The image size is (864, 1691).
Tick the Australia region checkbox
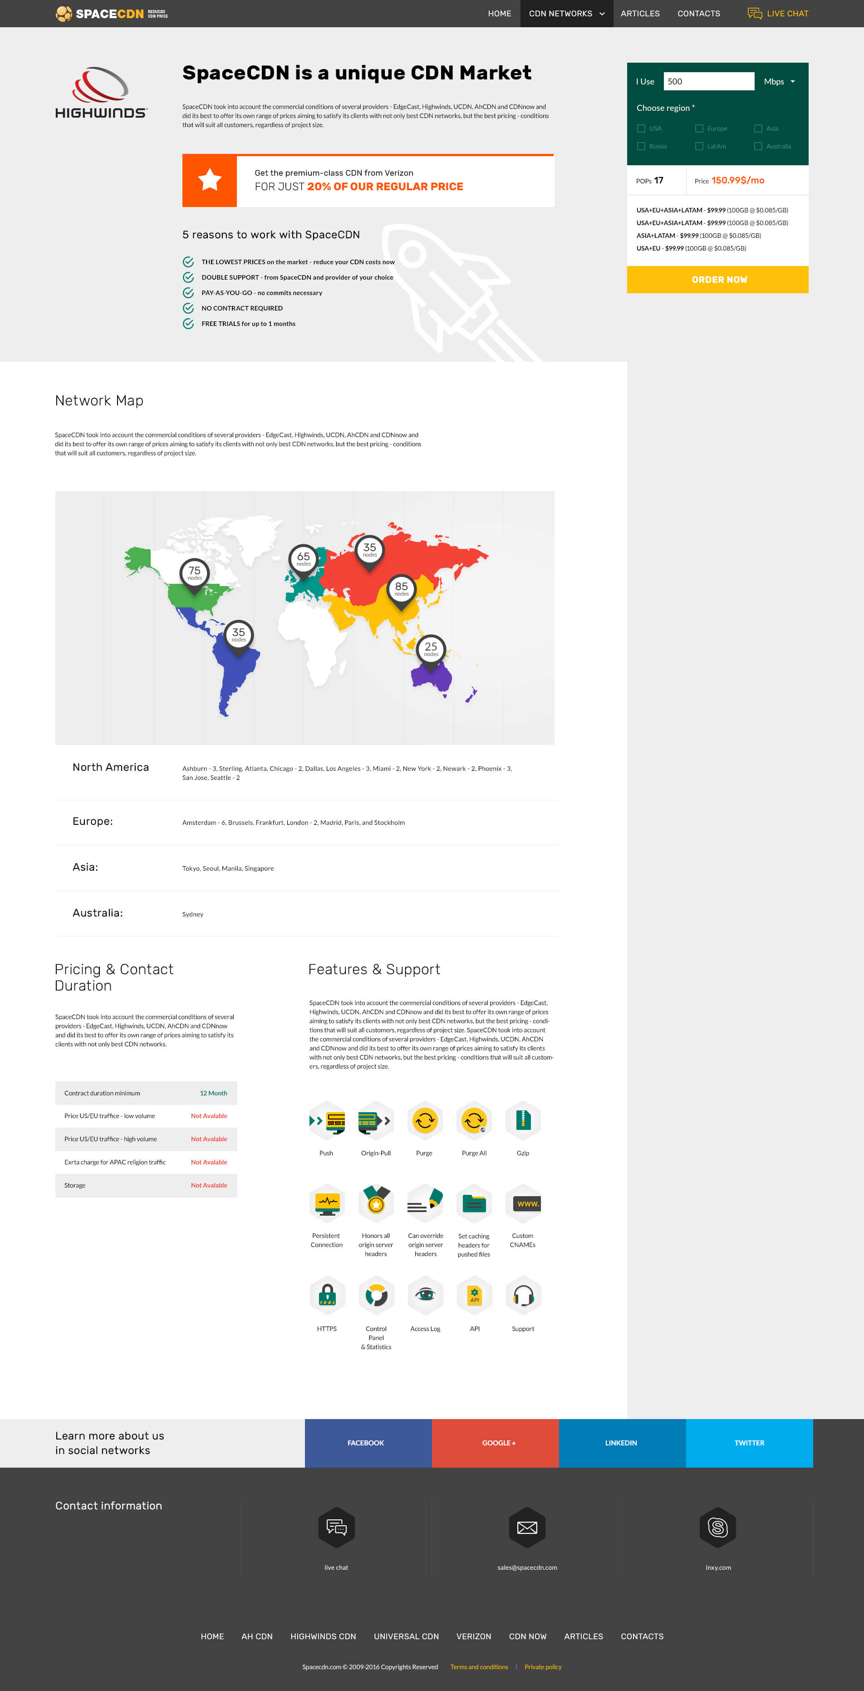tap(758, 146)
